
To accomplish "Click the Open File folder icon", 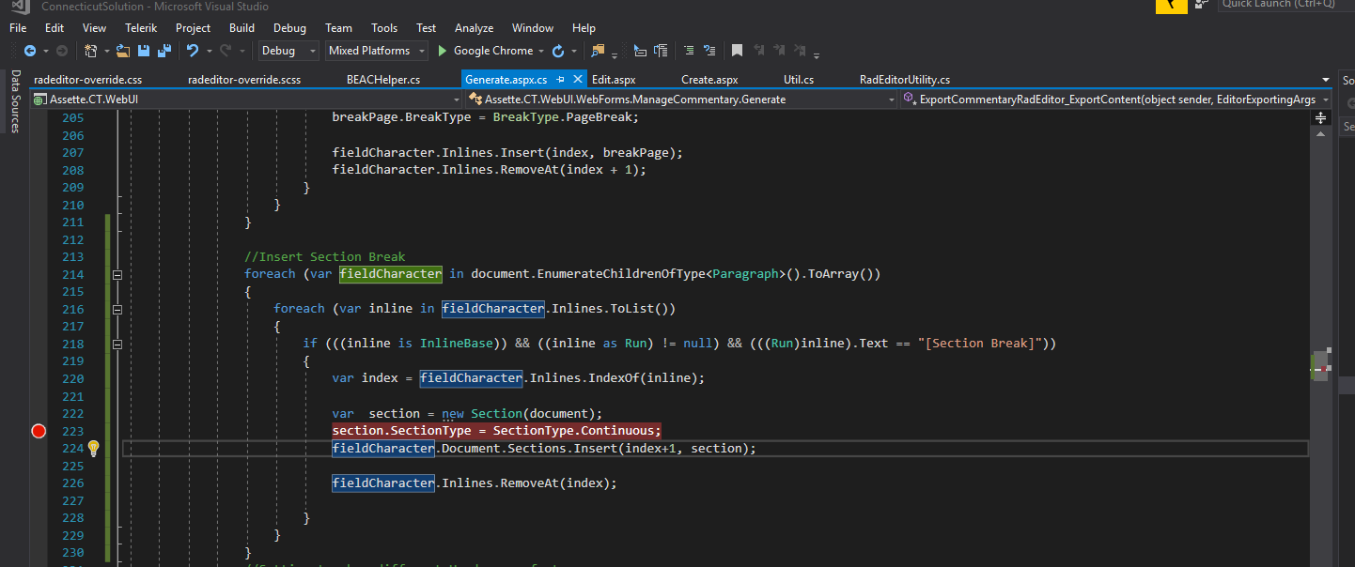I will tap(122, 51).
